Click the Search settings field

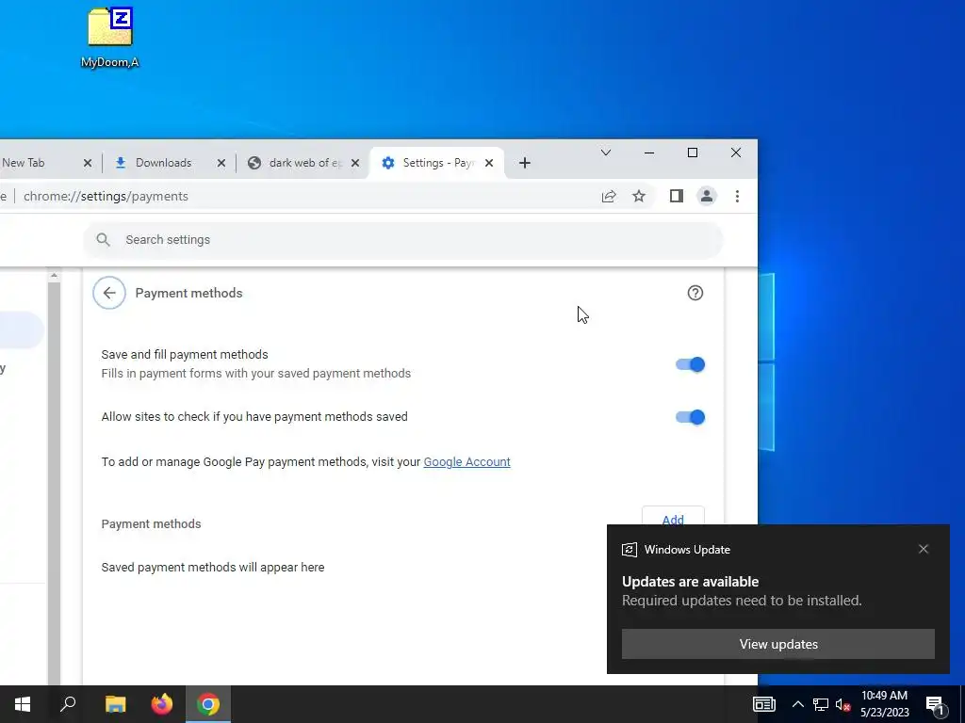click(x=403, y=240)
